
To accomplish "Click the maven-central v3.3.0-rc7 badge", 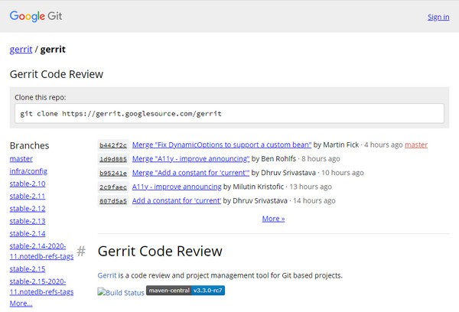I will 186,291.
